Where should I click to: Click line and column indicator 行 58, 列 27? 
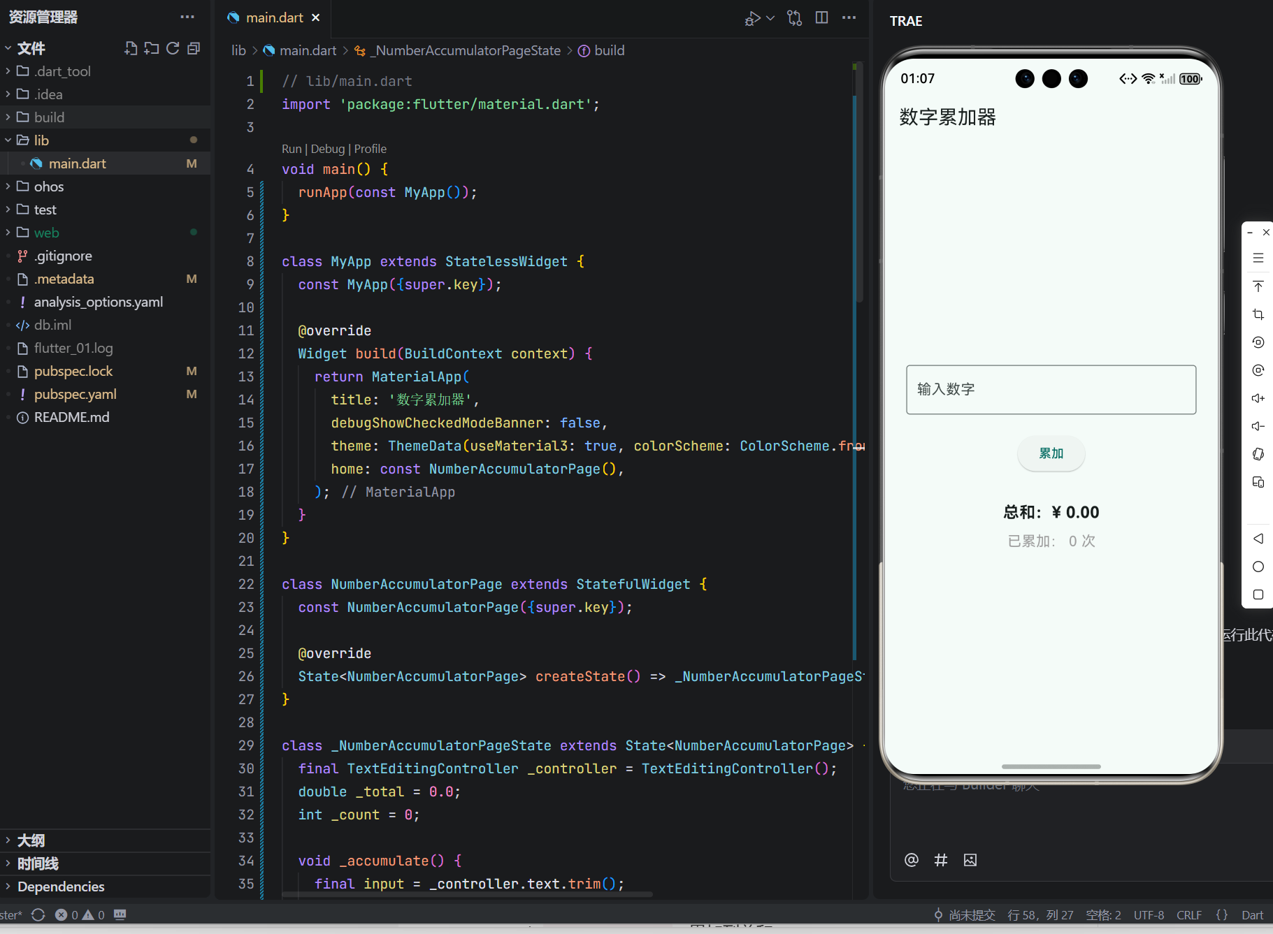[x=1041, y=915]
